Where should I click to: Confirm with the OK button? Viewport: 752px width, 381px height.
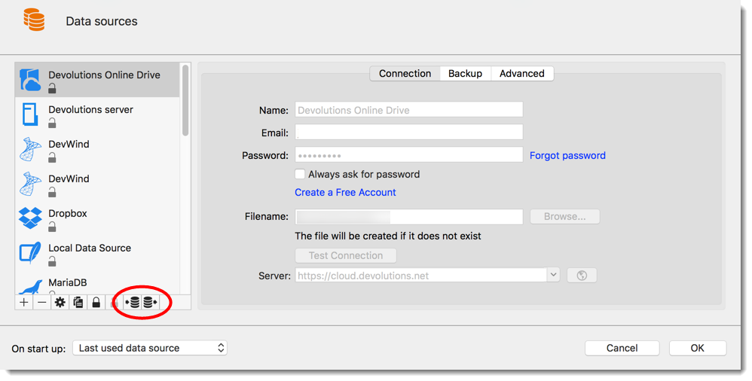(697, 348)
